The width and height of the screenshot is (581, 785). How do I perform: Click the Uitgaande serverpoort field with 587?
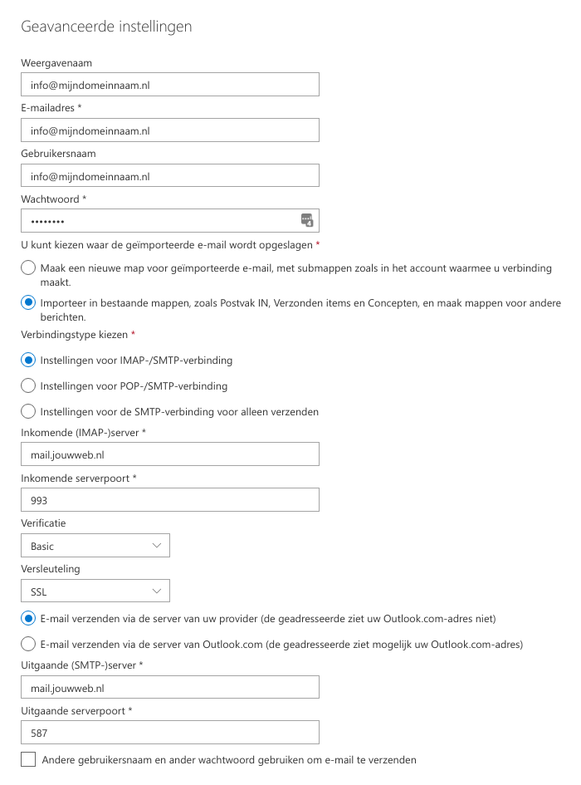point(169,733)
